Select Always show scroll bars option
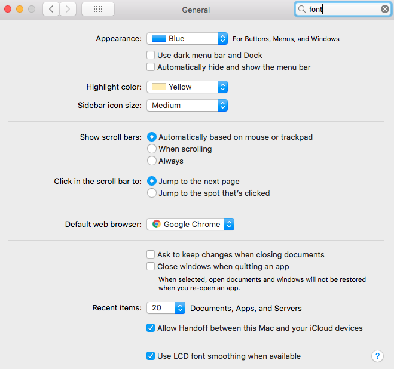This screenshot has height=369, width=394. click(x=152, y=161)
